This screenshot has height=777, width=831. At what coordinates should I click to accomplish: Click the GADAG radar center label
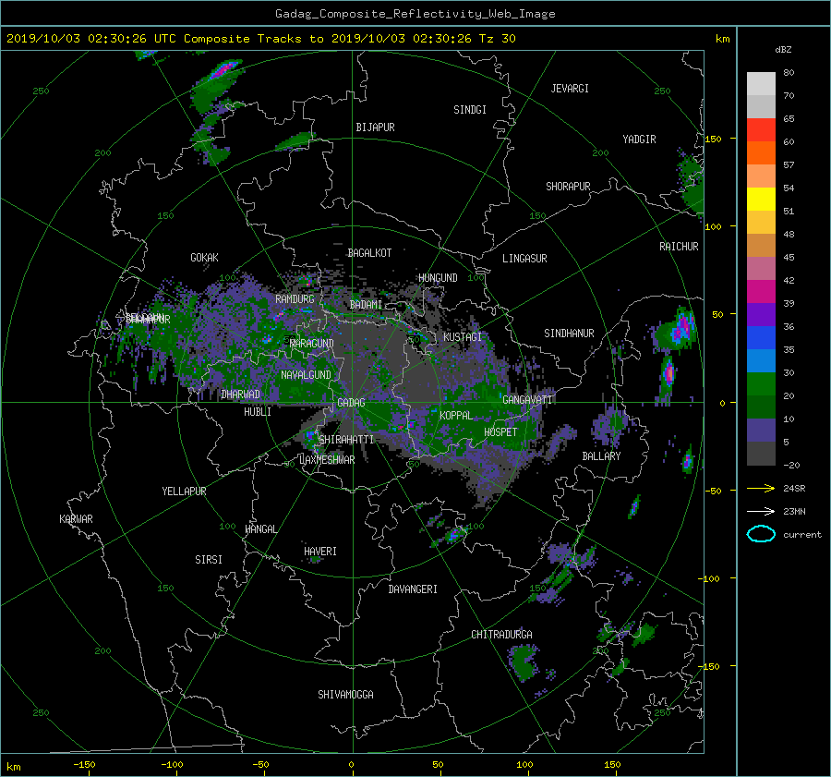pos(352,403)
